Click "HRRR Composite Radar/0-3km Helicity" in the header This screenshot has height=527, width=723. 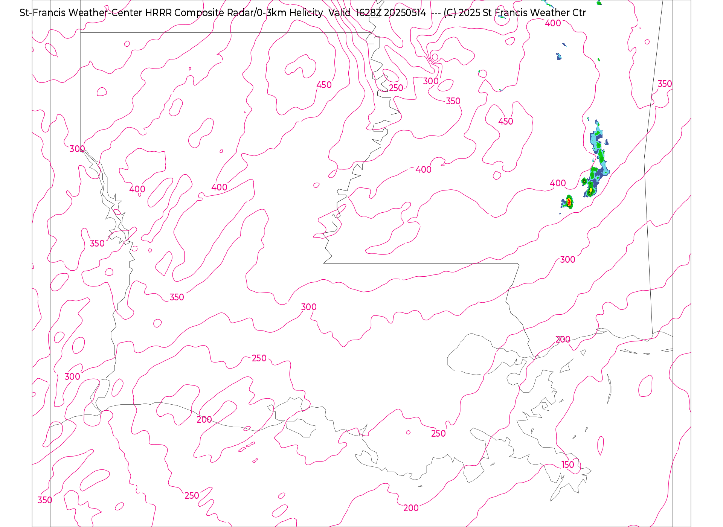point(234,13)
